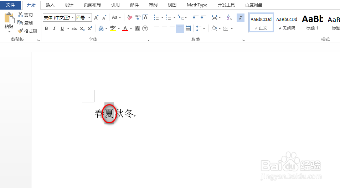Open the 百度网盘 tab
This screenshot has height=188, width=340.
pyautogui.click(x=254, y=5)
